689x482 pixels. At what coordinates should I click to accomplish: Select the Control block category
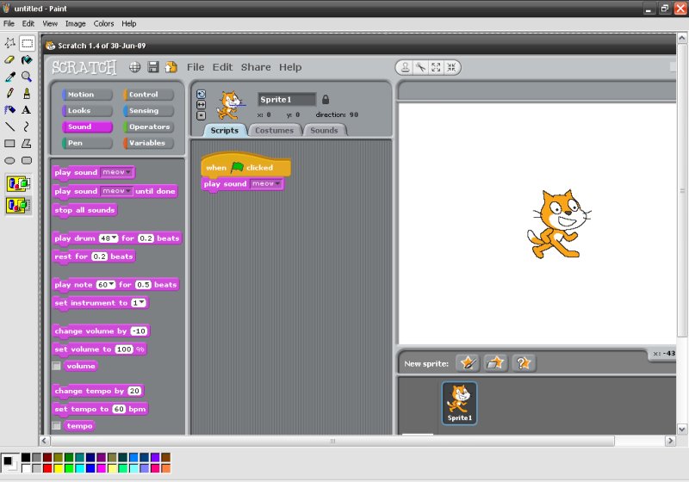tap(148, 95)
